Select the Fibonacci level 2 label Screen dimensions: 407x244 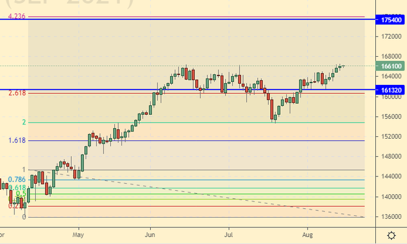click(24, 123)
